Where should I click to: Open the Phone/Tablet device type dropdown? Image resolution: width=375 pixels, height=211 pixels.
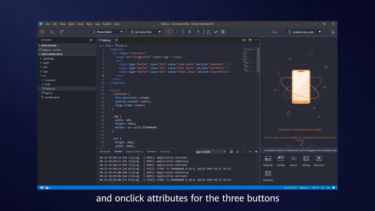point(108,32)
